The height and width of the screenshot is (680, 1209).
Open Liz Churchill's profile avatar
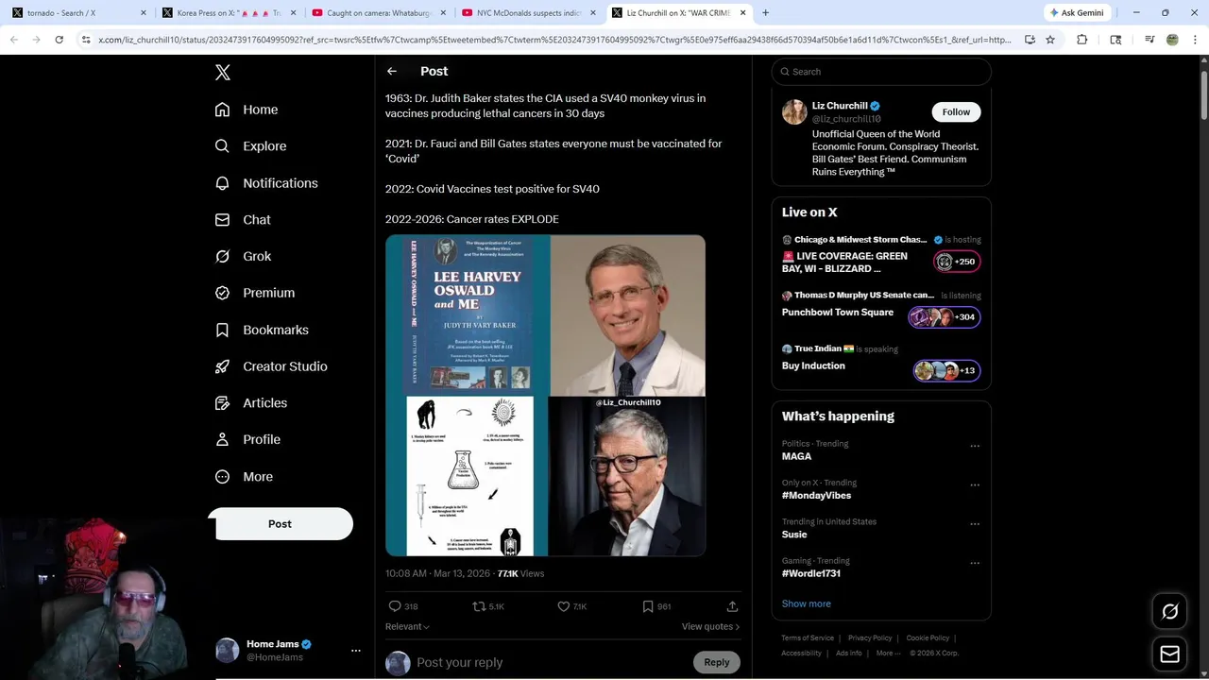point(794,112)
